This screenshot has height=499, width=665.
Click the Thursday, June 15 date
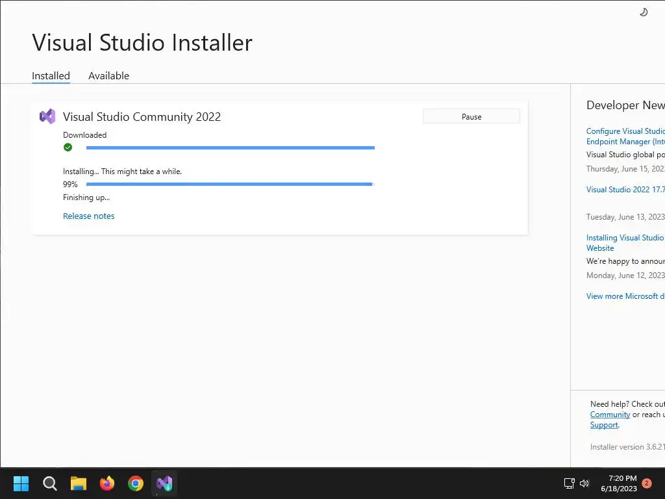(625, 169)
